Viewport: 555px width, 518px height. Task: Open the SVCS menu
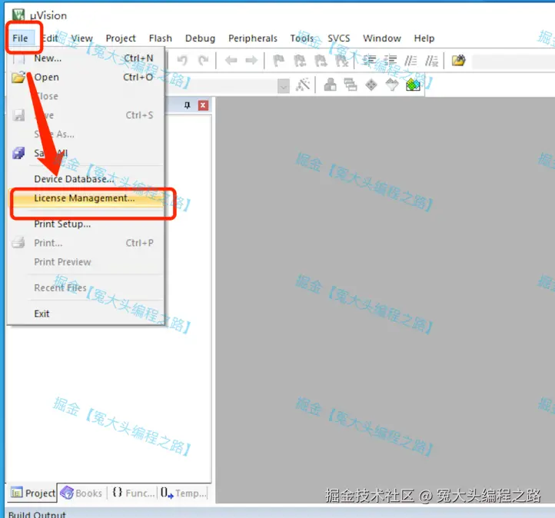pyautogui.click(x=339, y=38)
